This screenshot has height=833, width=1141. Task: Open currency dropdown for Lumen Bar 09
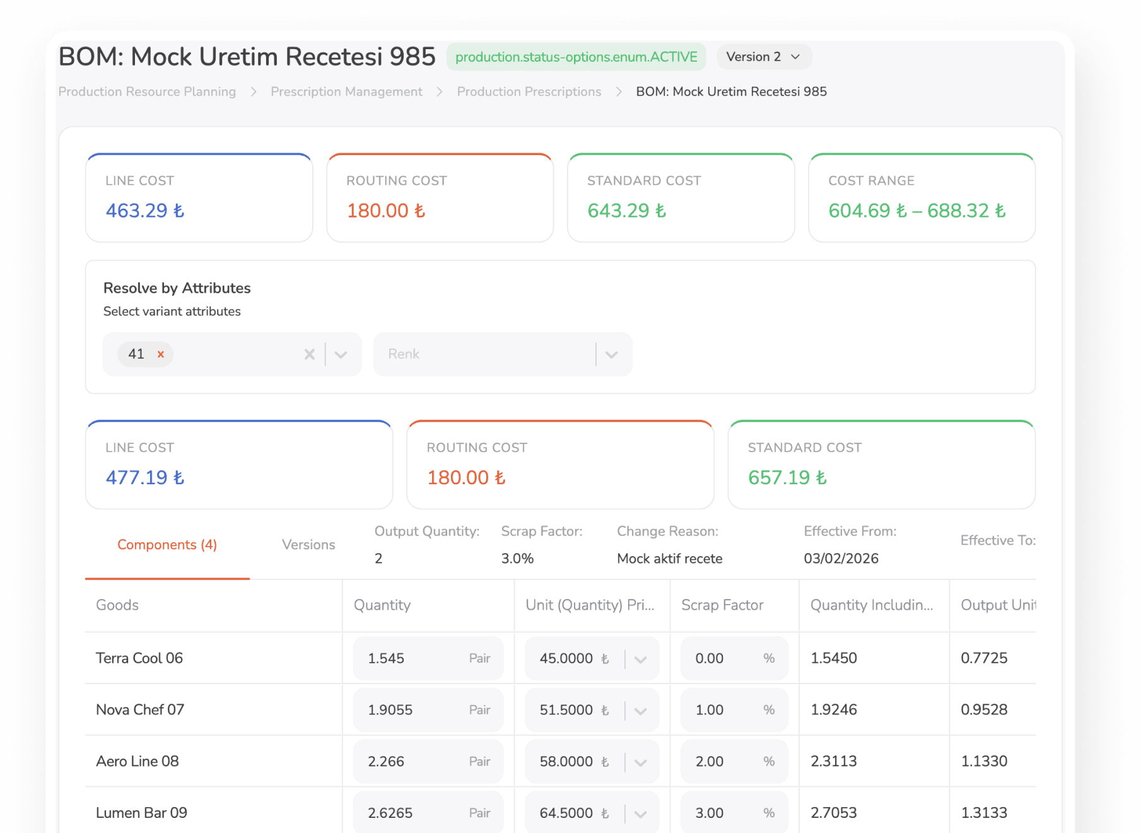click(641, 814)
